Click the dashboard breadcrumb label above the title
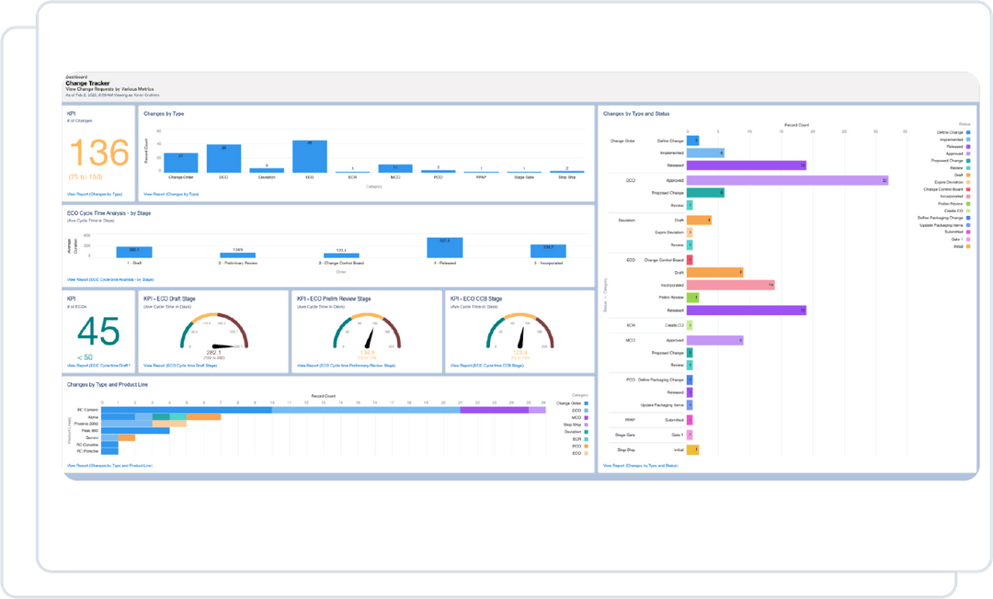This screenshot has width=993, height=599. click(x=70, y=76)
